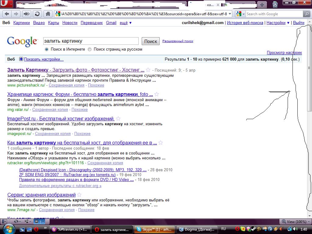Expand Показать настройки plus icon
This screenshot has width=312, height=234.
click(21, 59)
